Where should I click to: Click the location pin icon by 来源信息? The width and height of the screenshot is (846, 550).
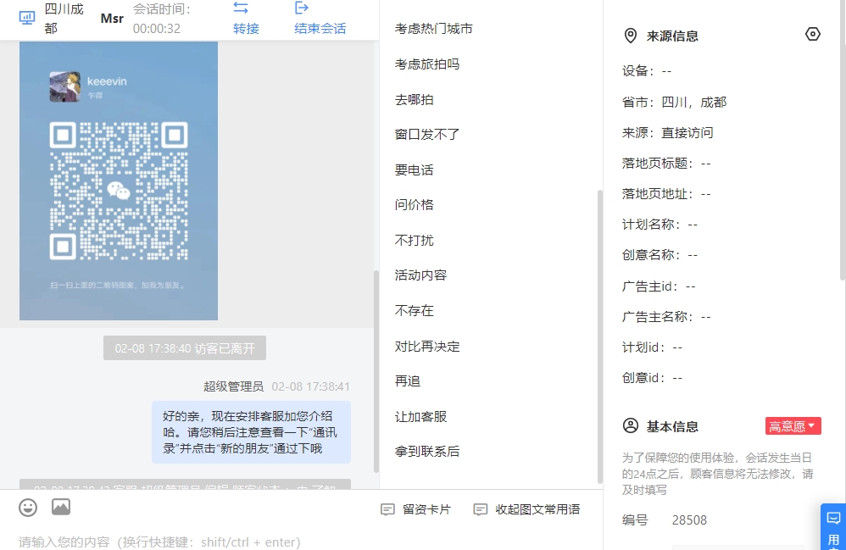630,36
